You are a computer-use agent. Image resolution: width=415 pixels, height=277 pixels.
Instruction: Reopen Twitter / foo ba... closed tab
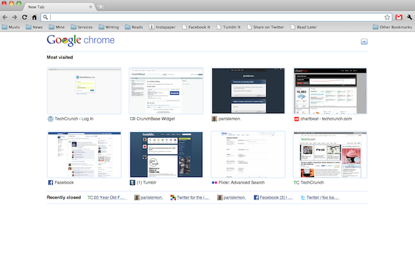click(320, 197)
